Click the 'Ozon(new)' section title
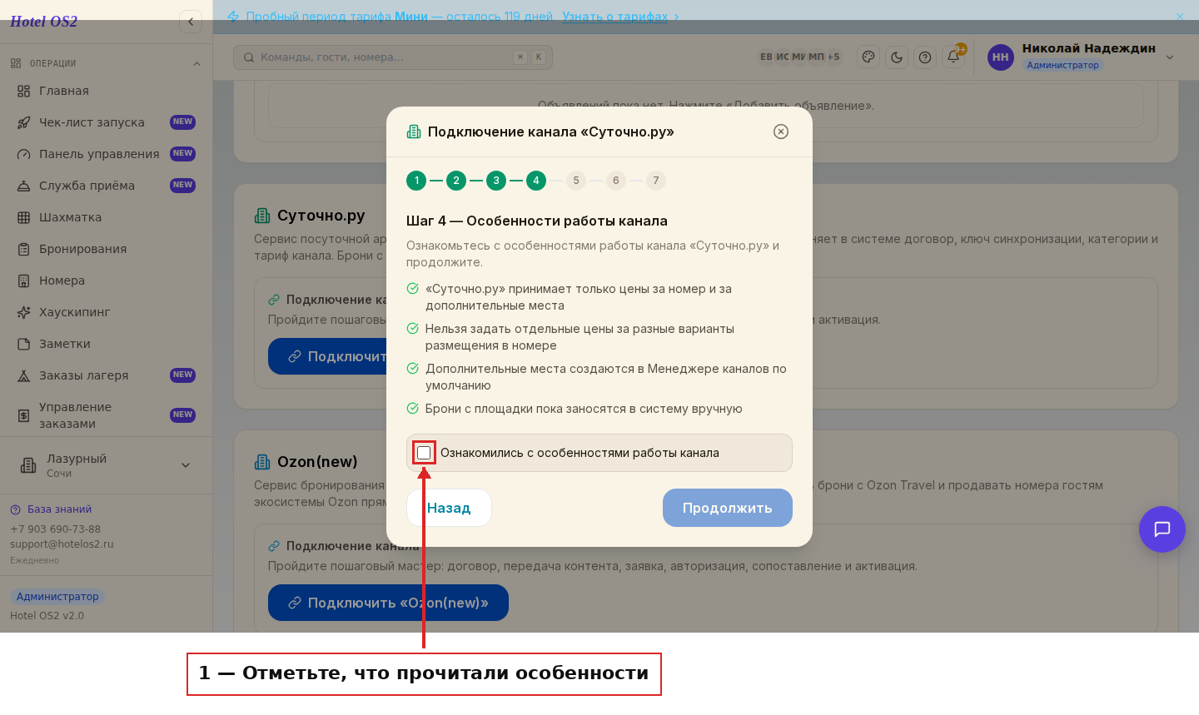This screenshot has height=715, width=1199. [317, 462]
